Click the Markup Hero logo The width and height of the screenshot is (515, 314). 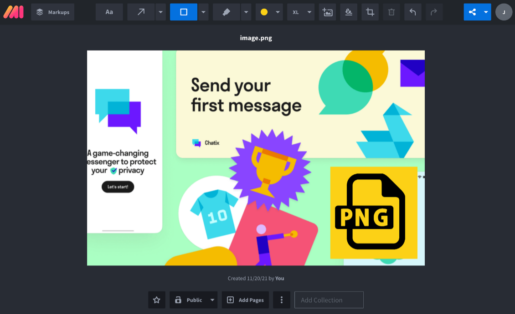point(14,12)
